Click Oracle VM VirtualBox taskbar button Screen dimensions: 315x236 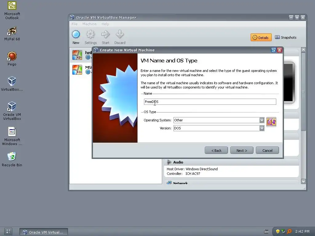[x=44, y=232]
